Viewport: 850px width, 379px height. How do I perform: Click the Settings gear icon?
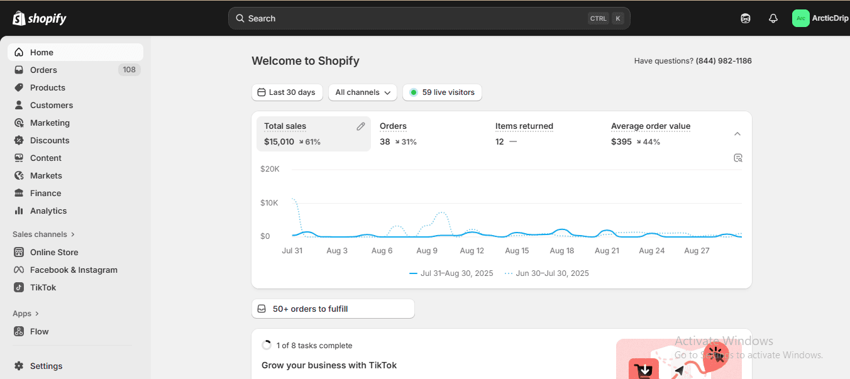(19, 366)
